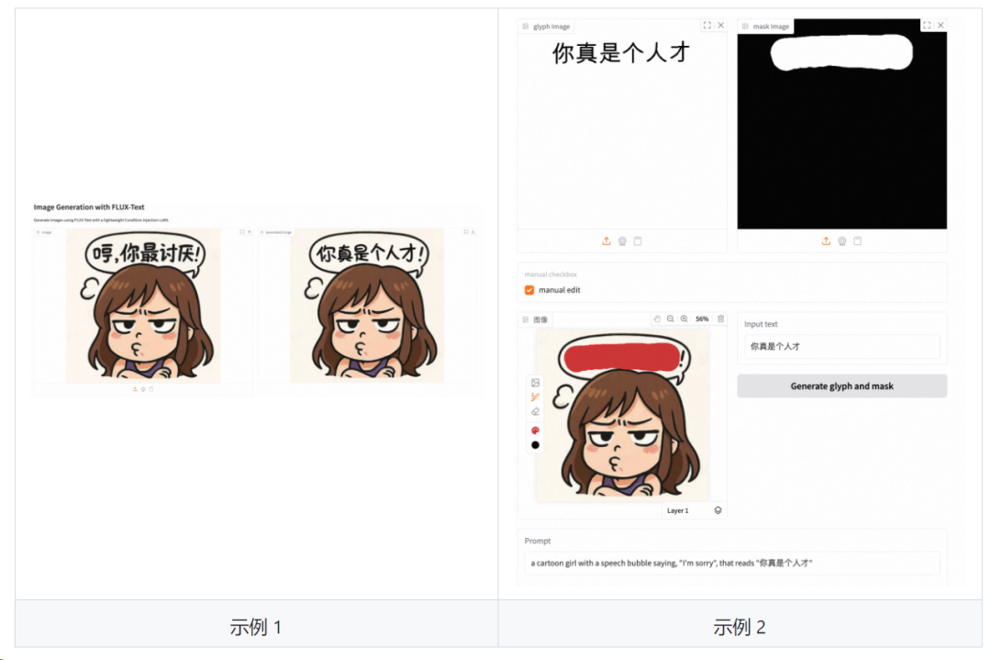
Task: Click the Generate glyph and mask button
Action: click(x=841, y=386)
